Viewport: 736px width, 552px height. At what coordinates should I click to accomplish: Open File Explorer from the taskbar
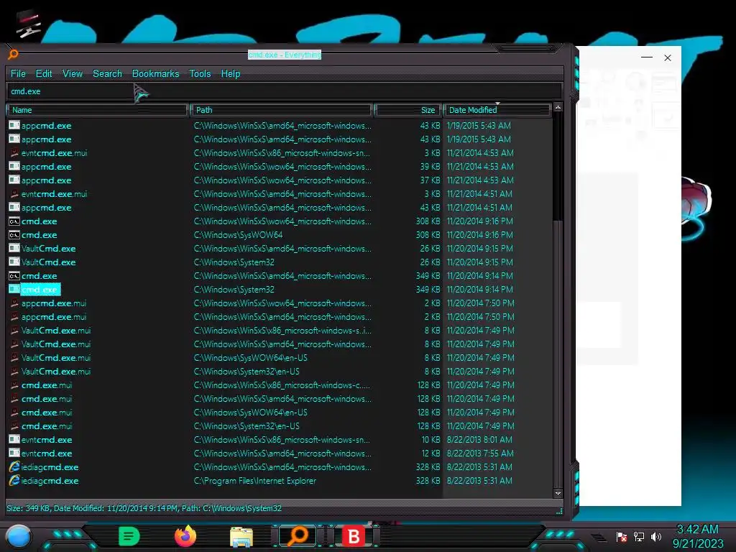click(241, 537)
